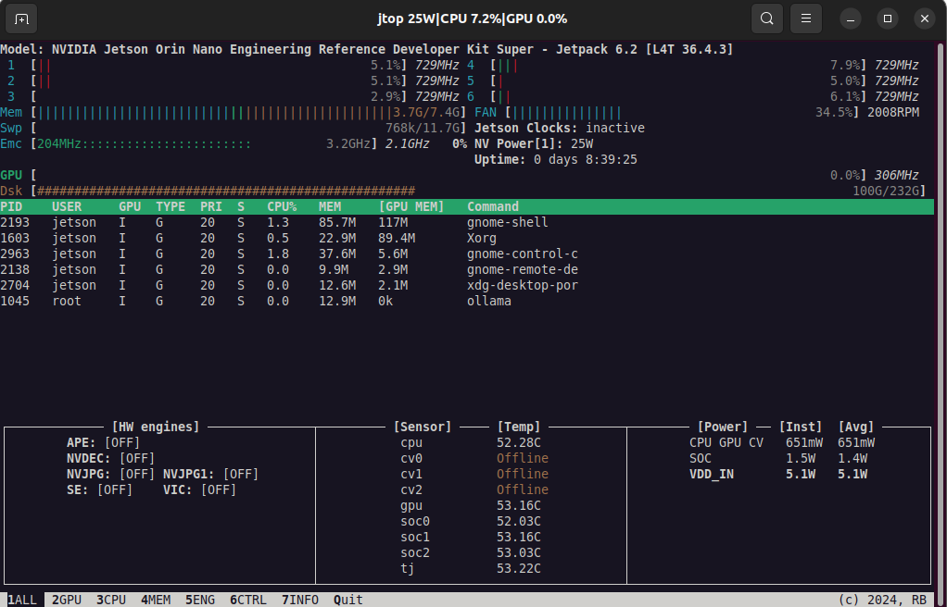Open the 4MEM page
Image resolution: width=947 pixels, height=607 pixels.
[x=156, y=600]
